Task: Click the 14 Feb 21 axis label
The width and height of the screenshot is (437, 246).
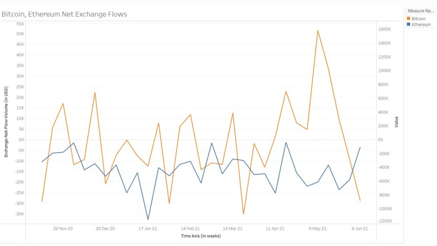Action: (x=191, y=228)
